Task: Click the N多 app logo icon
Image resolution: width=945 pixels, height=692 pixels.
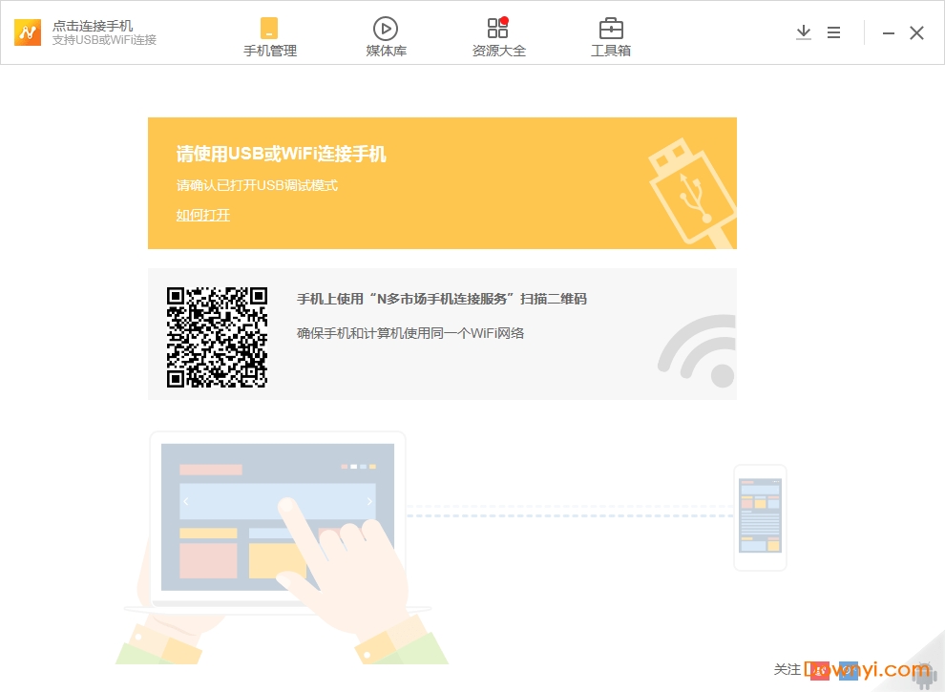Action: coord(28,32)
